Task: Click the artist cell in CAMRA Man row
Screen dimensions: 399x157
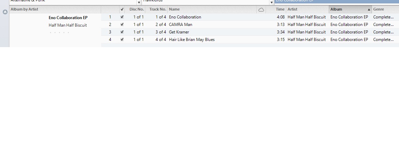Action: (307, 25)
